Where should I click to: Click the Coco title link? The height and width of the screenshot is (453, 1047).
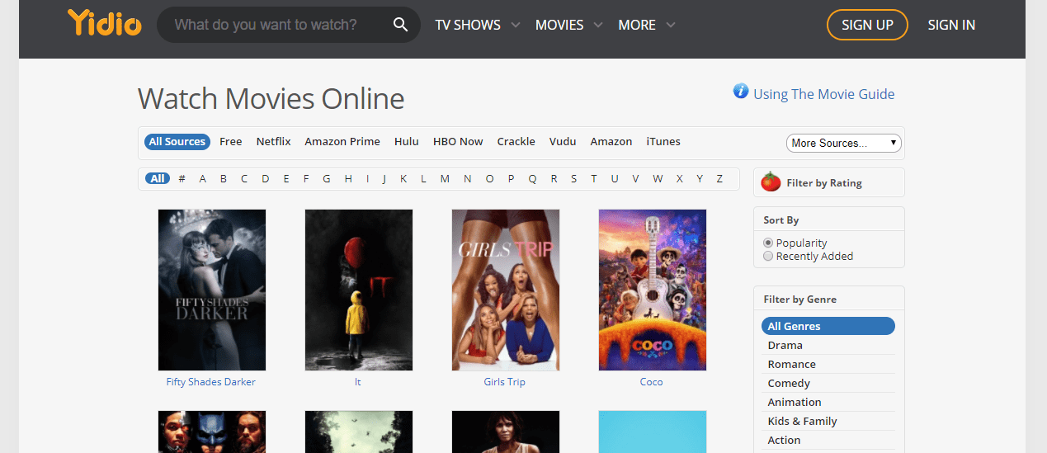coord(652,382)
